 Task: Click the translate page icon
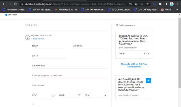(136, 4)
